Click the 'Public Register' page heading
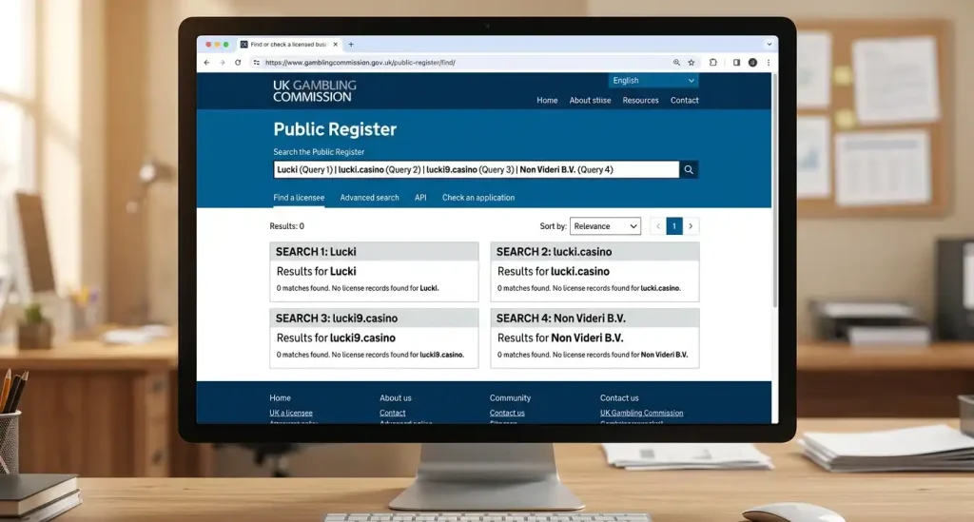The height and width of the screenshot is (522, 974). 335,129
